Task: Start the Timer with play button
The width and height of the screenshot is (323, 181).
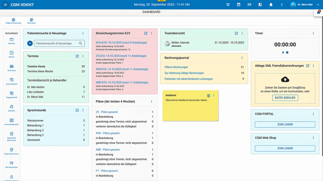Action: pyautogui.click(x=283, y=53)
